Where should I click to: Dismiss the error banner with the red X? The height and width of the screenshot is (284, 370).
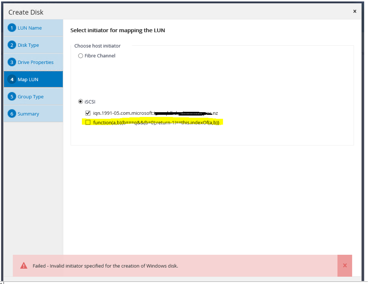(x=344, y=265)
